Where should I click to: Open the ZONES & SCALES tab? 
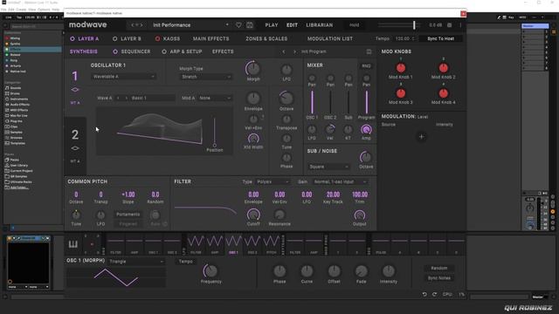pyautogui.click(x=266, y=38)
